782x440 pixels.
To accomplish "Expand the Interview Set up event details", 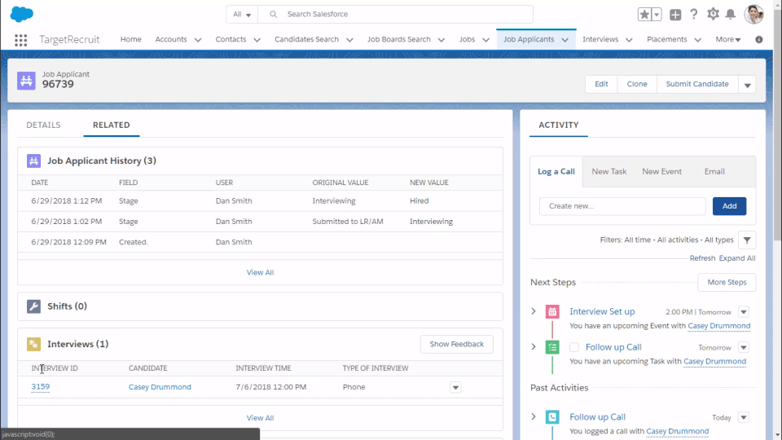I will 534,311.
